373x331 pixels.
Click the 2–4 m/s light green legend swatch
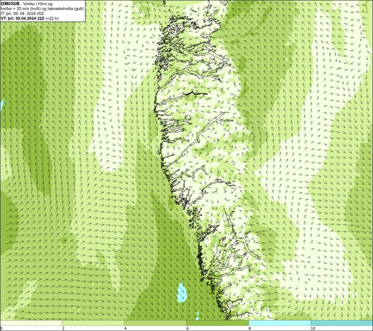(93, 323)
